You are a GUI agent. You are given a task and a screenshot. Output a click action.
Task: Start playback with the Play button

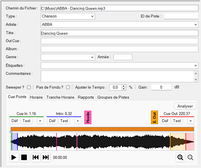click(x=14, y=157)
